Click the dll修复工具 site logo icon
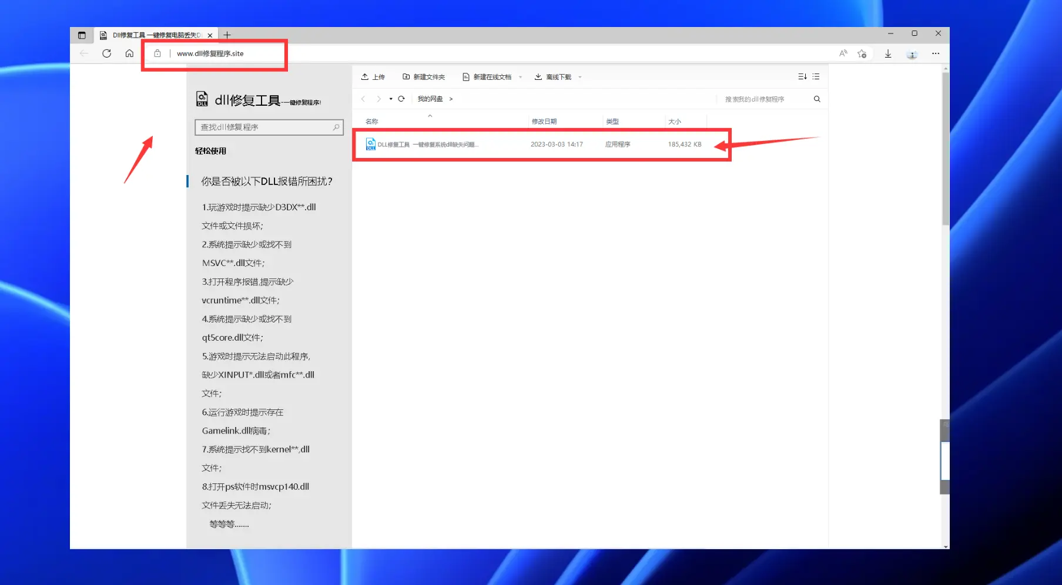Screen dimensions: 1062x585 pyautogui.click(x=202, y=99)
